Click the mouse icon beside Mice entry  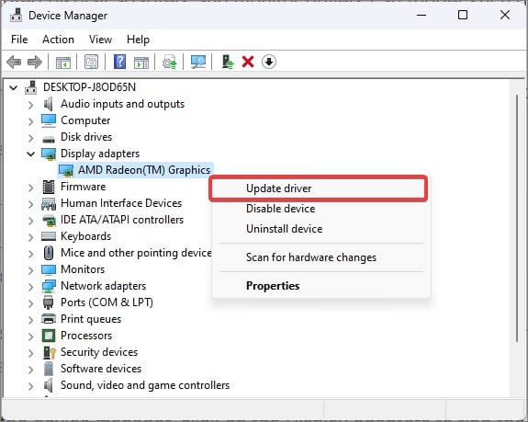click(x=49, y=253)
